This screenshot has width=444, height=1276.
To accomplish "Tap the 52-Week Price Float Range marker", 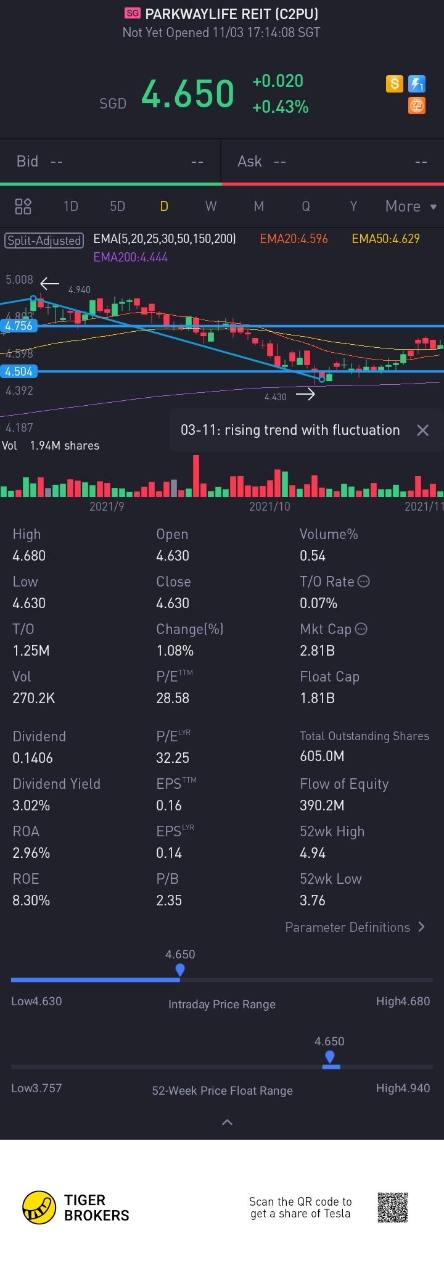I will [x=330, y=1058].
